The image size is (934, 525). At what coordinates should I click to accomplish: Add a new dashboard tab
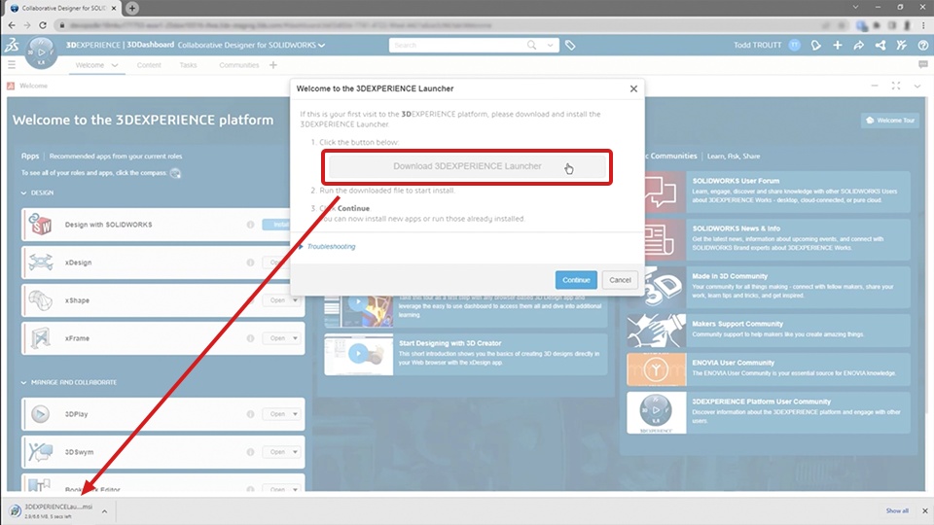click(x=272, y=65)
